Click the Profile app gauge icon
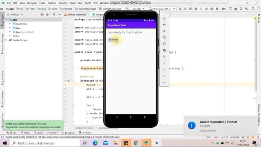This screenshot has width=261, height=147. (x=206, y=9)
